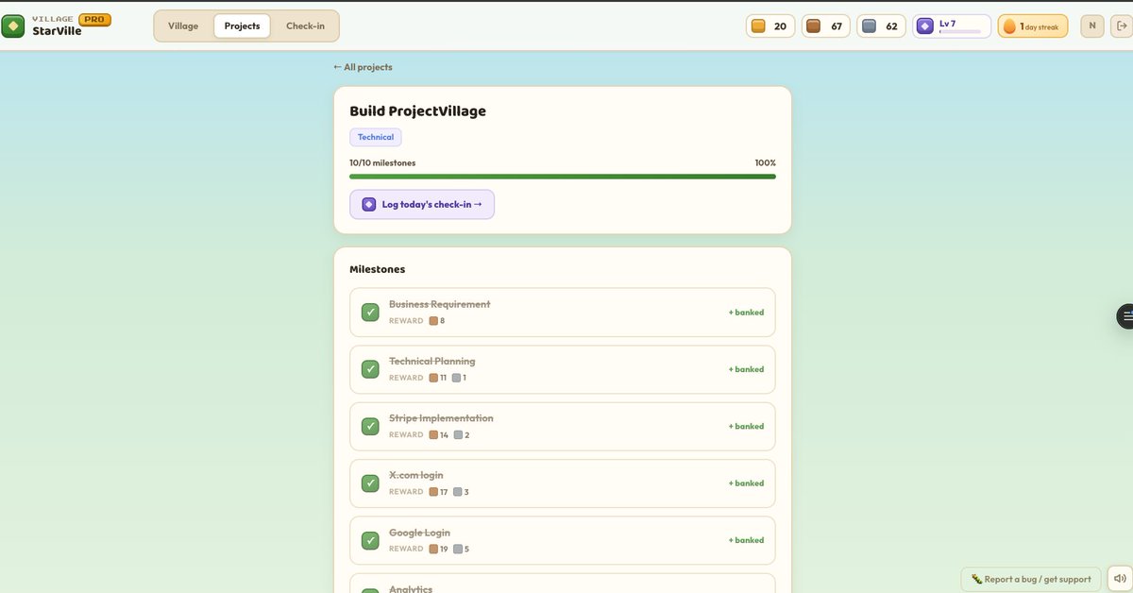Open the N user avatar
This screenshot has height=593, width=1133.
pos(1092,26)
